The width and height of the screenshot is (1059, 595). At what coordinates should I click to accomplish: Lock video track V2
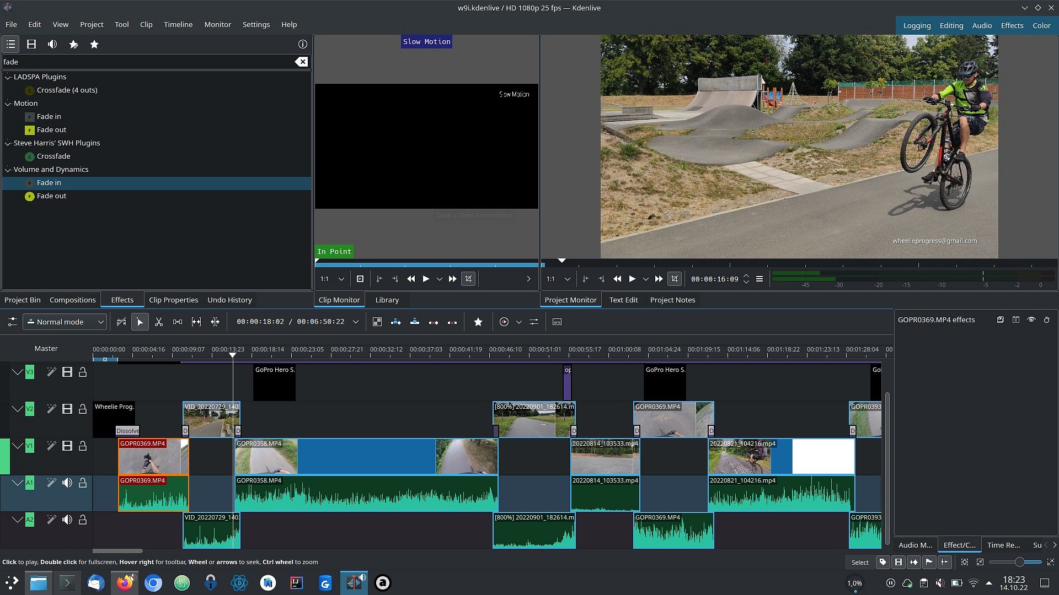pos(83,409)
